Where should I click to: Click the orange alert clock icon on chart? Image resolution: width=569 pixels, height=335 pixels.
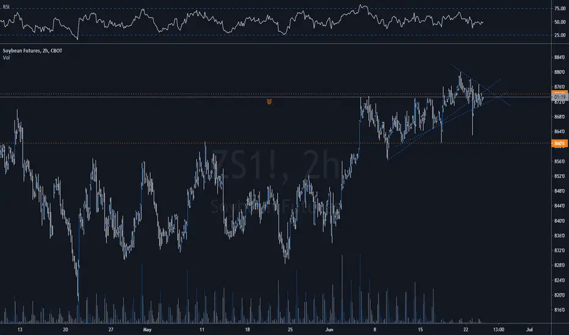tap(269, 102)
